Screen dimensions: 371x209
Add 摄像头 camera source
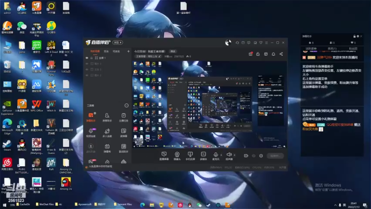177,156
